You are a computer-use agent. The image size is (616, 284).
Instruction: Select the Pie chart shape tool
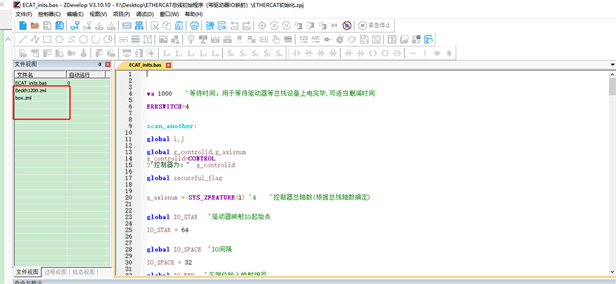(x=108, y=39)
